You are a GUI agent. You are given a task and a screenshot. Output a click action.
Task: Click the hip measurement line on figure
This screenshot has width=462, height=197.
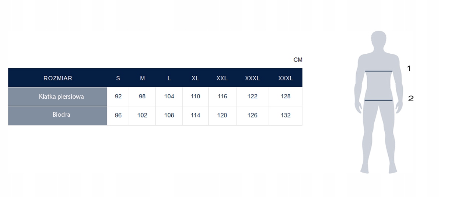tap(378, 100)
